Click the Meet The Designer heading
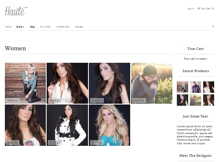219x162 pixels. click(195, 156)
